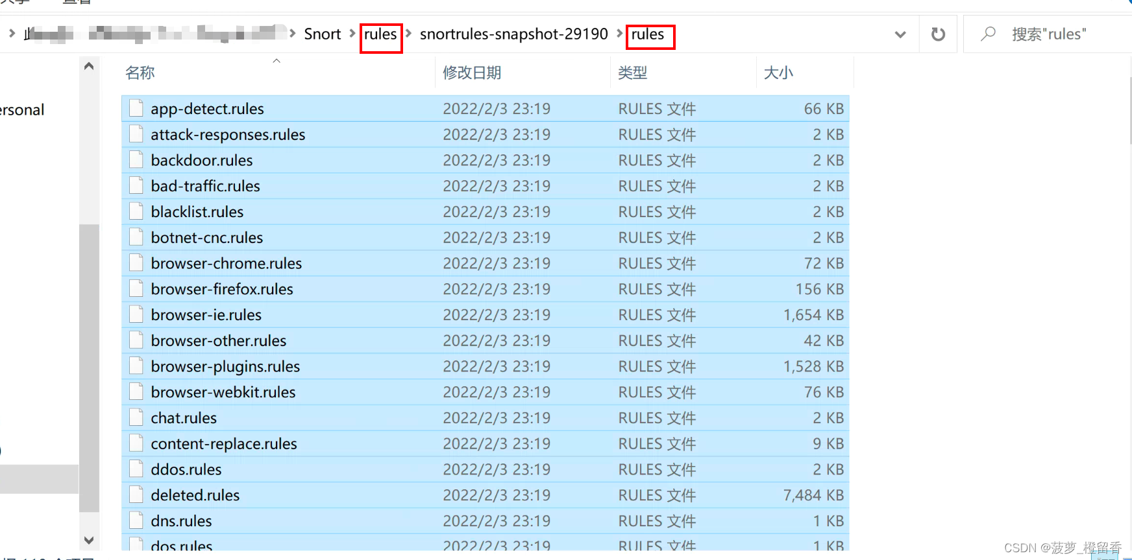1132x560 pixels.
Task: Click file icon of browser-firefox.rules
Action: pos(136,289)
